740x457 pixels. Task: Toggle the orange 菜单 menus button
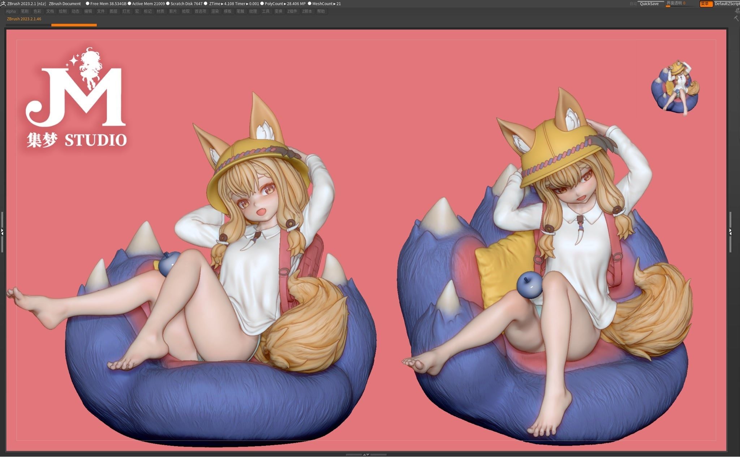(706, 4)
